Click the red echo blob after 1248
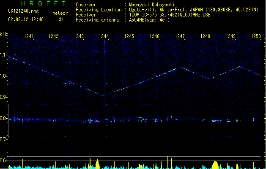Screen dimensions: 266x169 coord(215,121)
